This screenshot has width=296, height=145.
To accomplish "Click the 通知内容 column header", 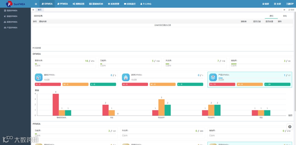I will 43,22.
